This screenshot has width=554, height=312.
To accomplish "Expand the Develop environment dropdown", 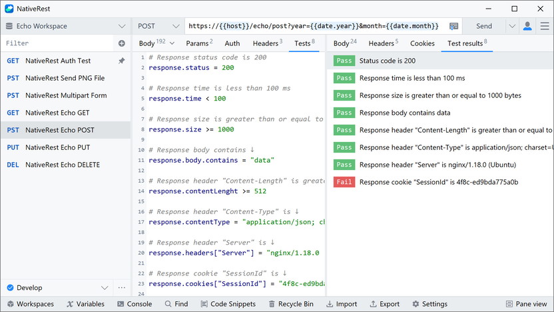I will [104, 288].
